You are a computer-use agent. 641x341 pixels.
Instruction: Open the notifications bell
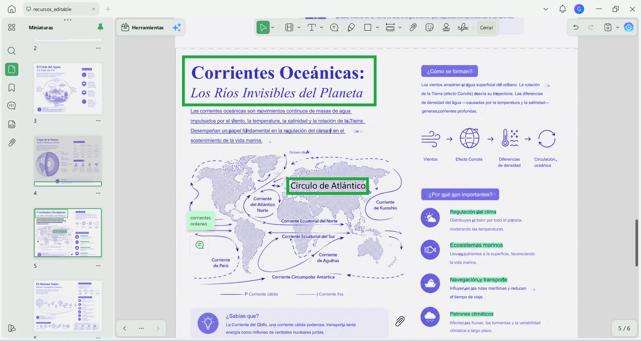click(563, 9)
